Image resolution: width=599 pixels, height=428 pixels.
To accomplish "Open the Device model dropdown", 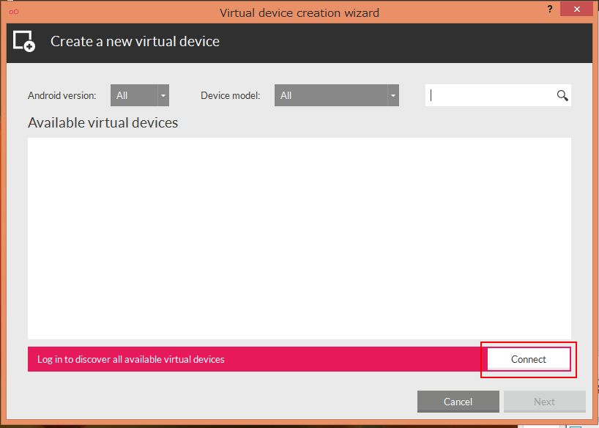I will pos(337,95).
